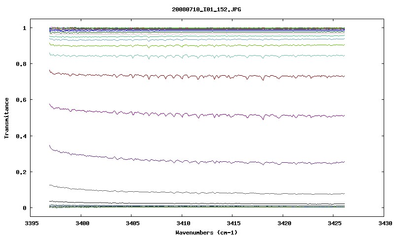
Task: Click the Wavenumbers (cm-1) x-axis label
Action: pos(206,233)
